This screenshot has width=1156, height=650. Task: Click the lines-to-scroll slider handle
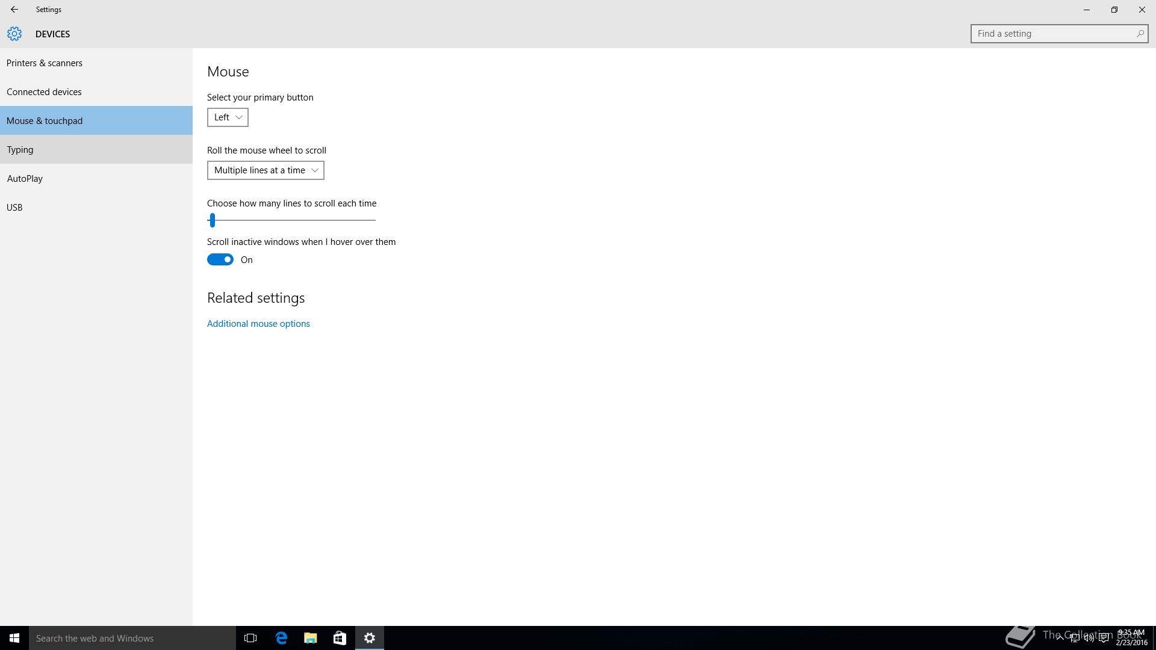pyautogui.click(x=212, y=220)
